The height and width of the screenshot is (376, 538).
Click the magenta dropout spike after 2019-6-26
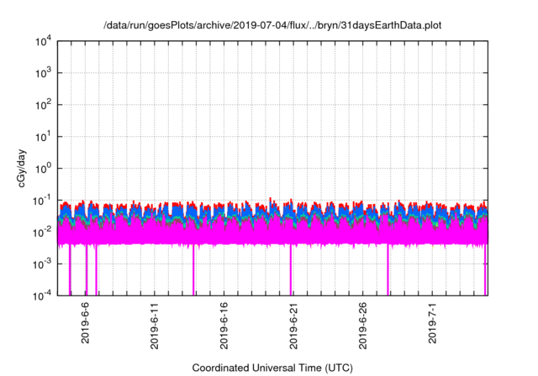tap(388, 269)
